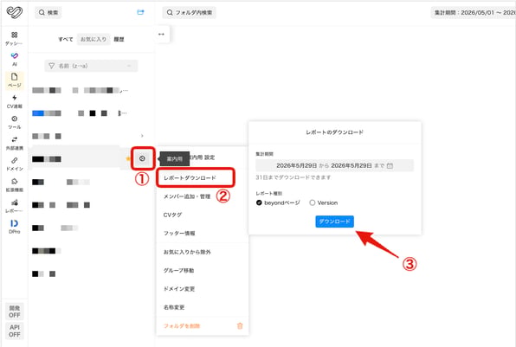Choose 名称変更 menu item
516x347 pixels.
[x=174, y=307]
